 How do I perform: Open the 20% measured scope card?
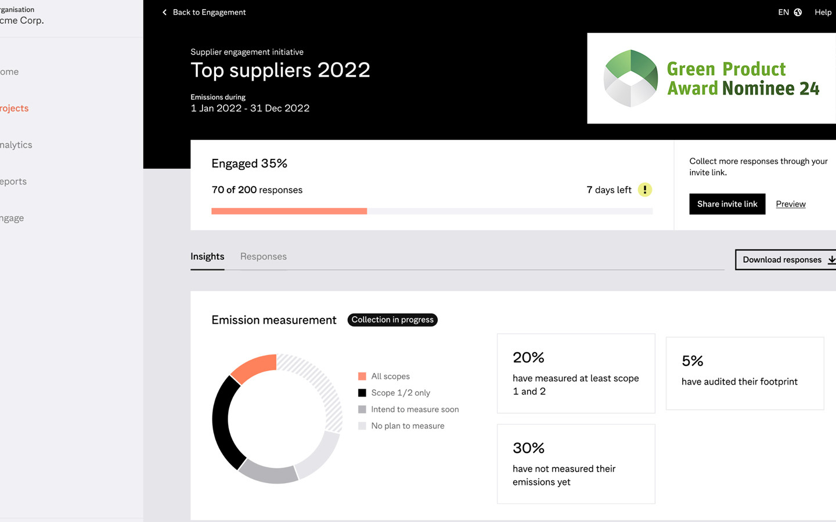point(575,373)
